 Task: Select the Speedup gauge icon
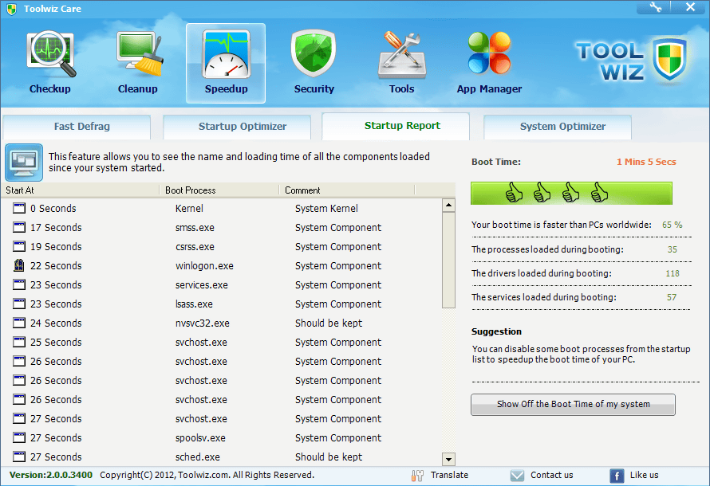click(226, 54)
